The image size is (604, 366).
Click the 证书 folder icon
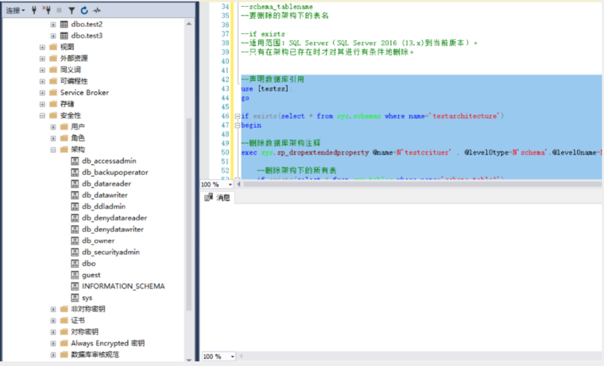[64, 321]
